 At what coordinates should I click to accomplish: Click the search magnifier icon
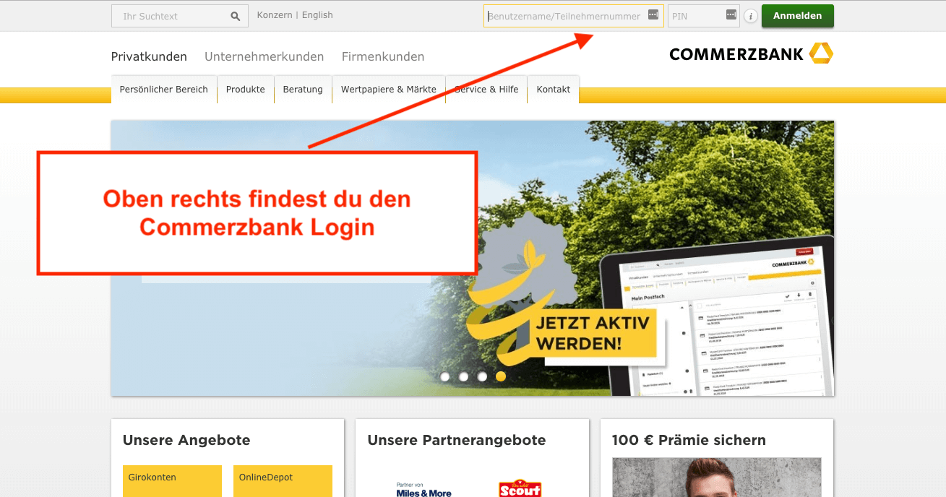click(235, 16)
